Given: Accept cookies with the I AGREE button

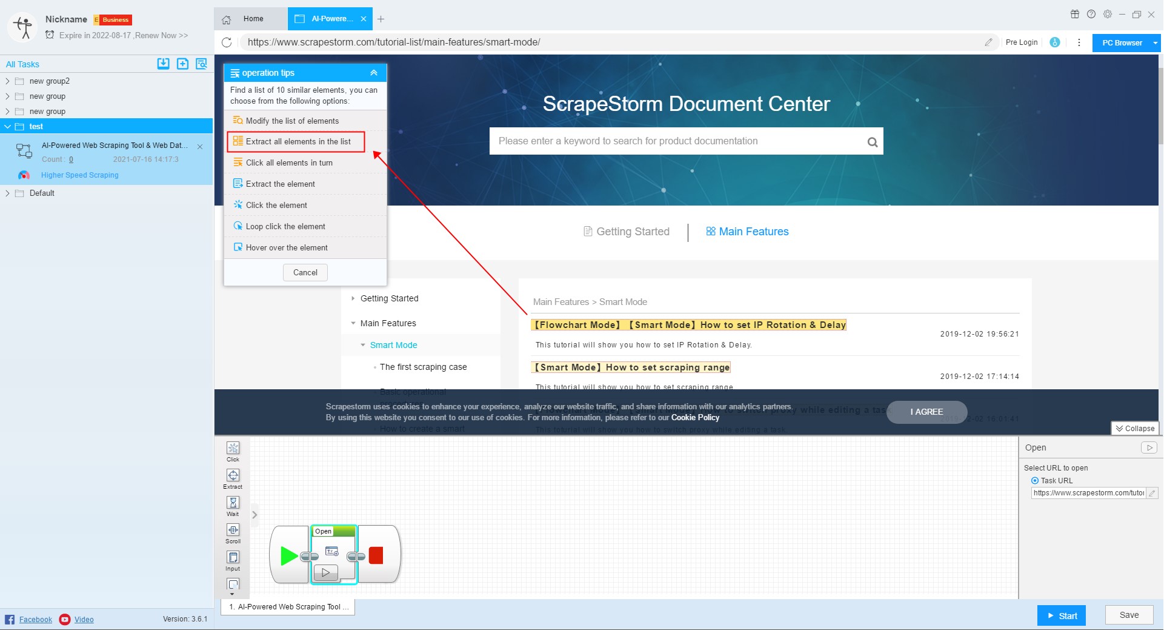Looking at the screenshot, I should 926,412.
